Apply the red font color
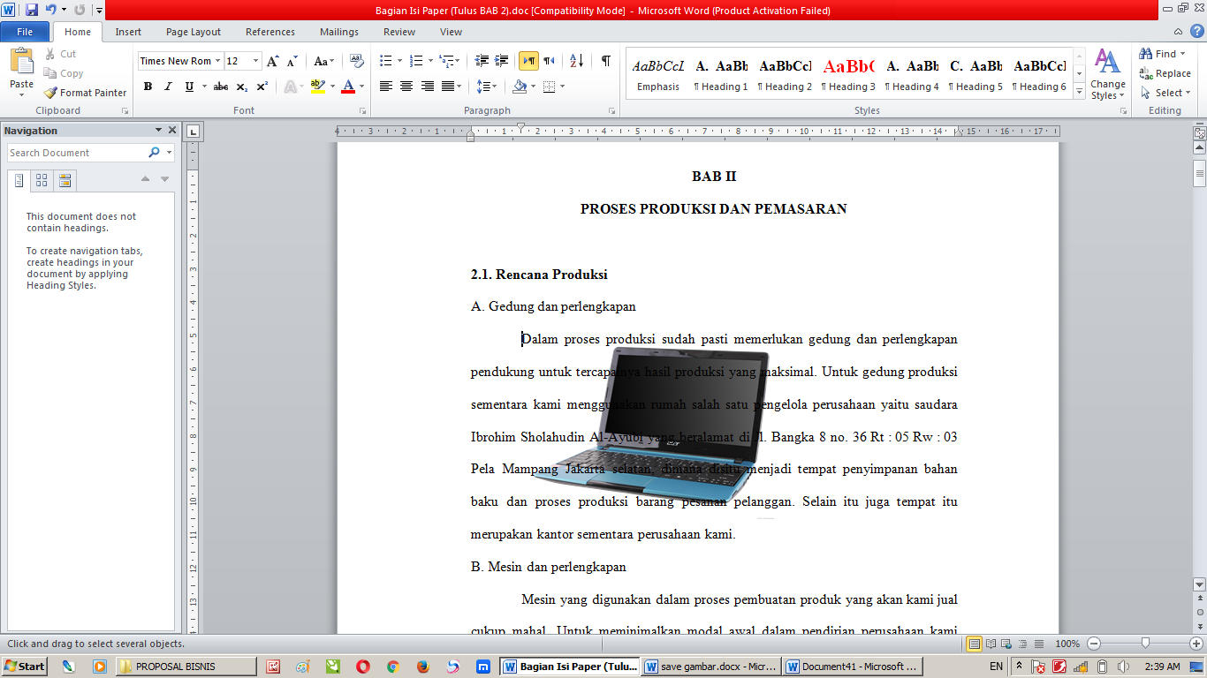 pos(348,87)
